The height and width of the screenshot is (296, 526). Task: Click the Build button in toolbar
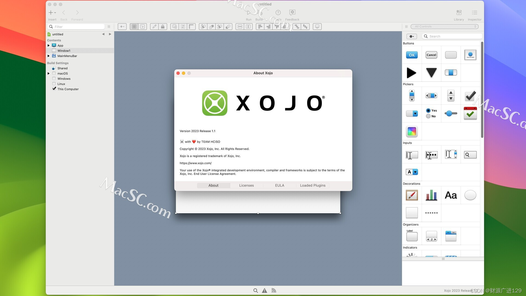tap(259, 15)
